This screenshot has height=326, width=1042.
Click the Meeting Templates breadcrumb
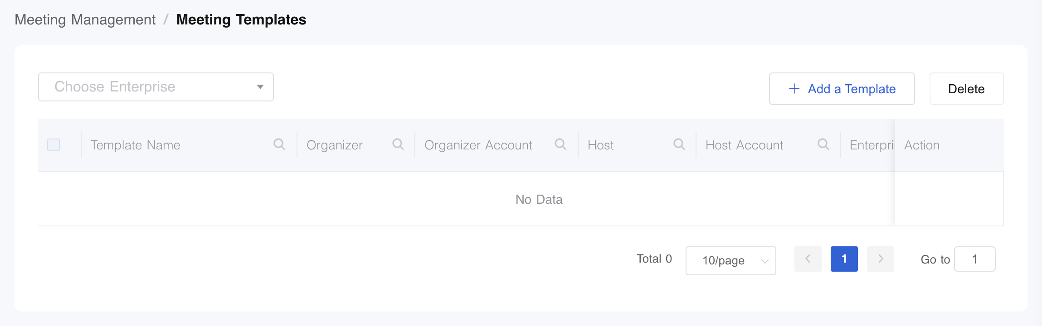(x=241, y=20)
